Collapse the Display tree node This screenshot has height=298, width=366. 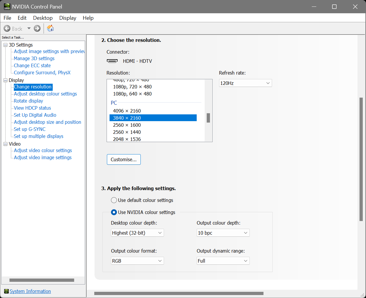coord(5,80)
